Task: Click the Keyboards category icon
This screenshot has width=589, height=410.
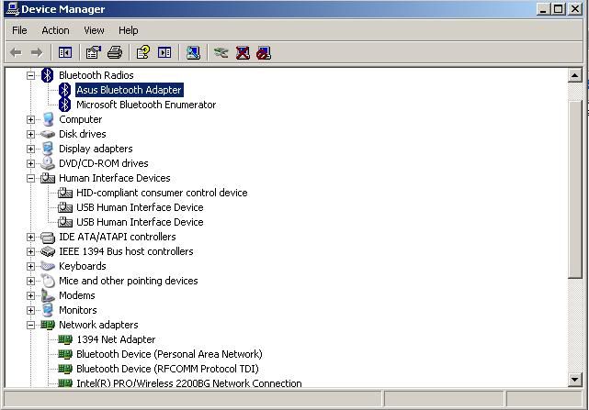Action: coord(48,266)
